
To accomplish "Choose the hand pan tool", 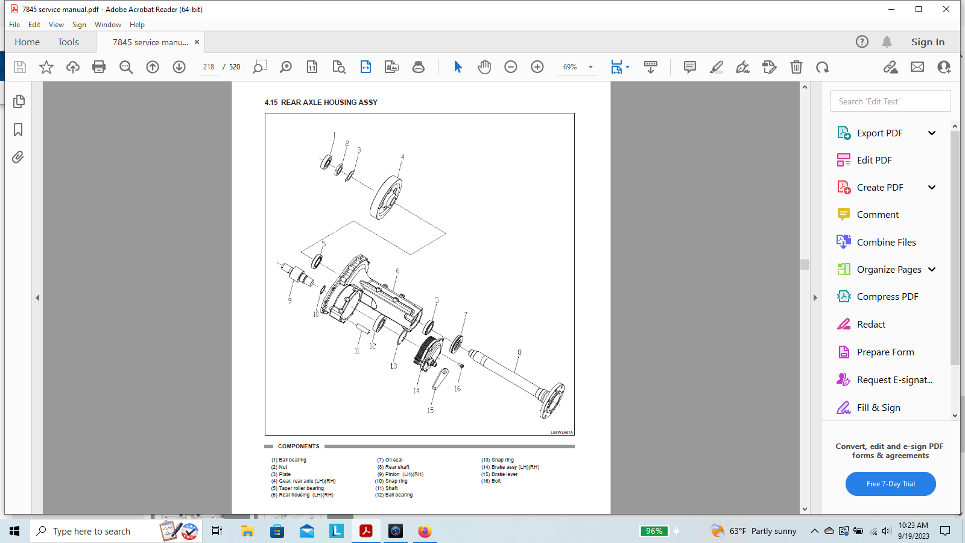I will 484,67.
